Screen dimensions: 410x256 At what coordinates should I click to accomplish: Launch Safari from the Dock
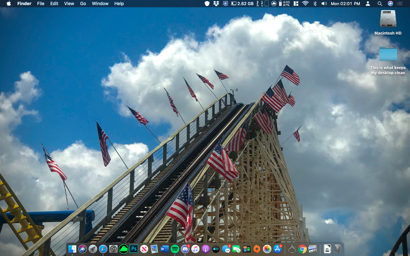[x=103, y=249]
